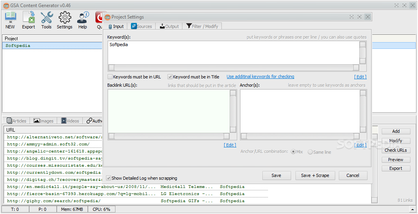This screenshot has height=214, width=418.
Task: Click the Export toolbar icon
Action: click(28, 20)
